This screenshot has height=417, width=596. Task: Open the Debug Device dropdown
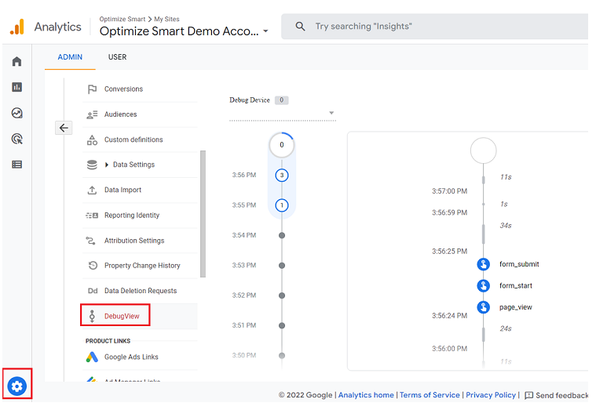coord(283,113)
